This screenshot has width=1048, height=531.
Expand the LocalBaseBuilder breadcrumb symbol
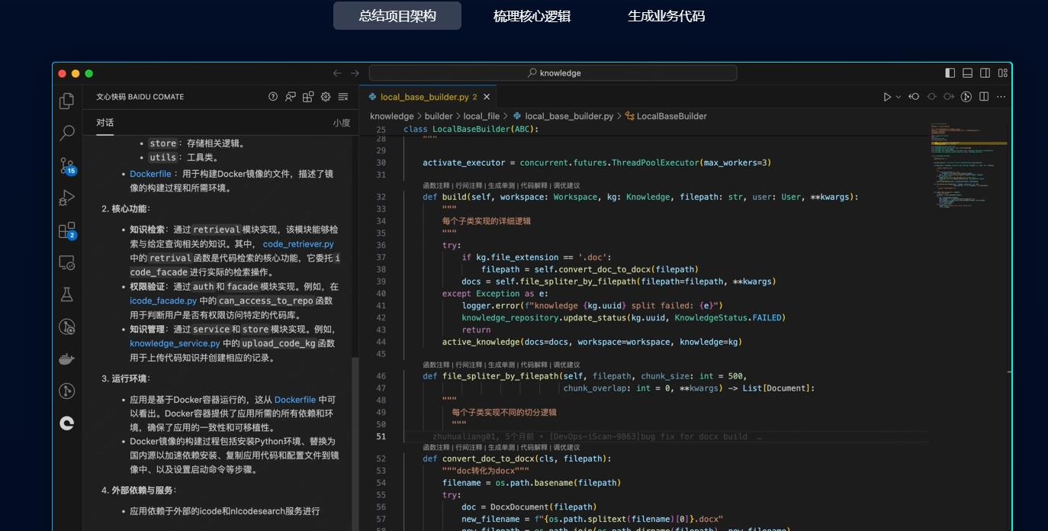[x=666, y=116]
